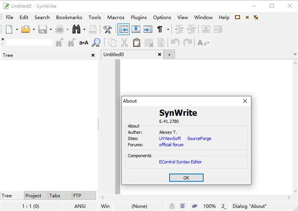Image resolution: width=298 pixels, height=211 pixels.
Task: Click the 100% zoom status field
Action: [x=209, y=206]
